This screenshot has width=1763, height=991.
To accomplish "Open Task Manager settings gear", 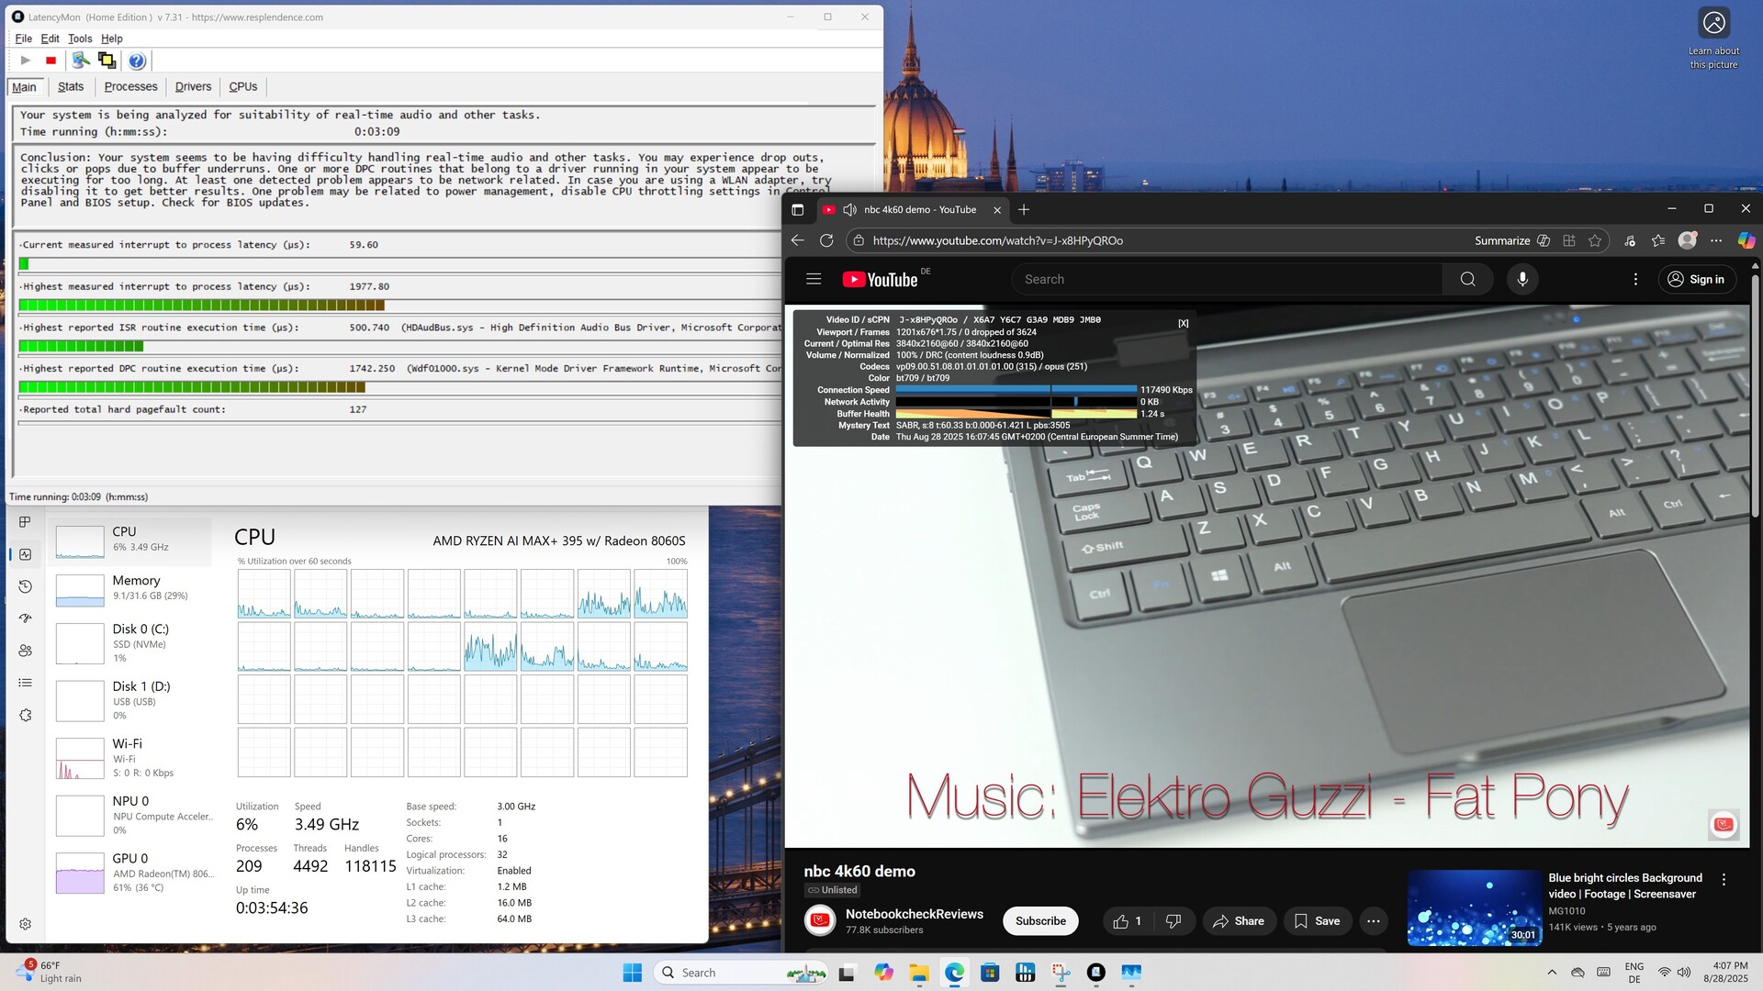I will (x=26, y=924).
